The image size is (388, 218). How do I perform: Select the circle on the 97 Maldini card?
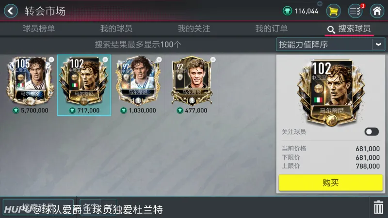pos(159,60)
